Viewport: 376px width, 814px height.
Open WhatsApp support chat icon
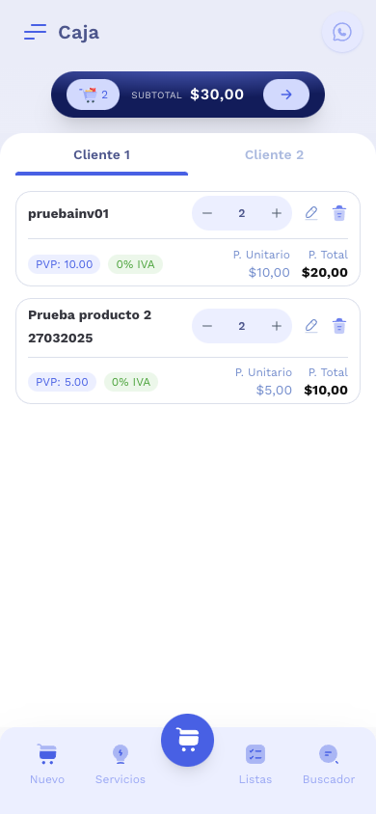point(341,32)
